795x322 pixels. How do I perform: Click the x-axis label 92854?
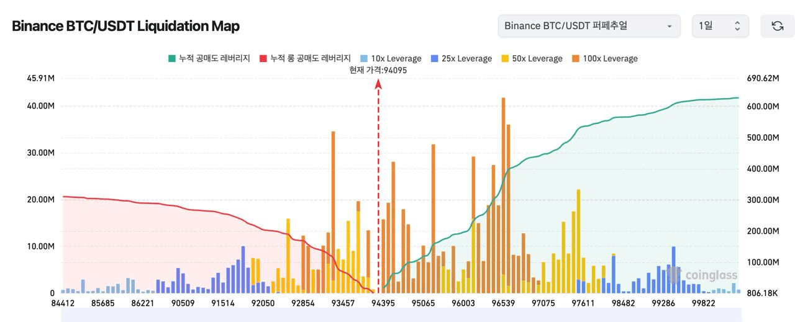pos(303,303)
